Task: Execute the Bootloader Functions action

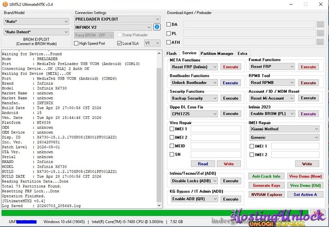Action: point(231,83)
